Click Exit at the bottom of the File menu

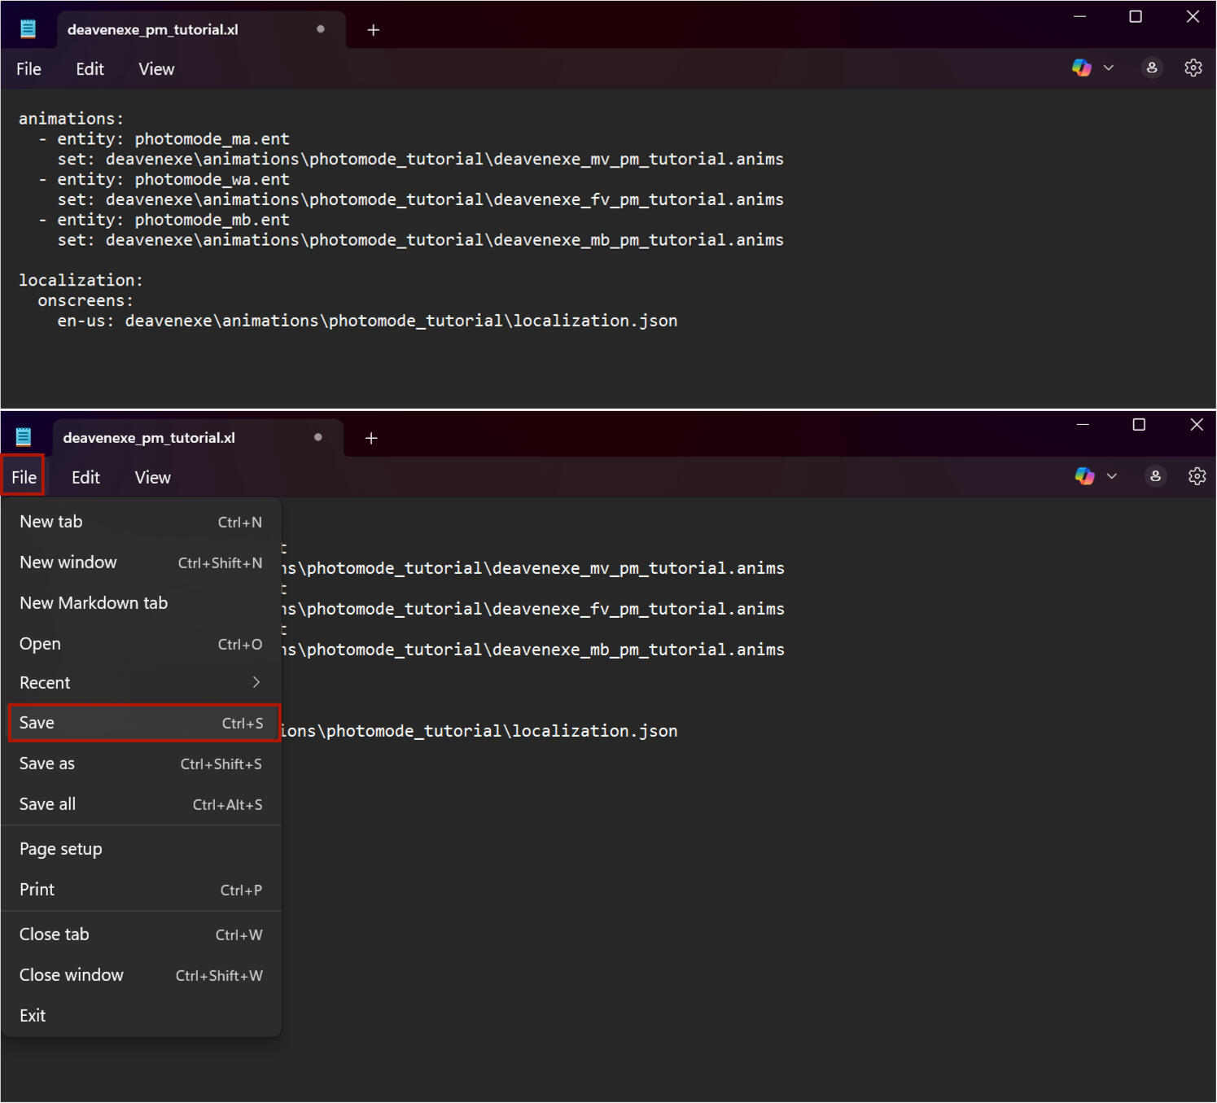click(x=33, y=1016)
